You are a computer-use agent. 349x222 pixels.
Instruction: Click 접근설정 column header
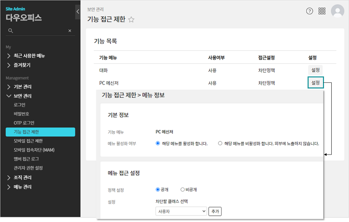267,58
